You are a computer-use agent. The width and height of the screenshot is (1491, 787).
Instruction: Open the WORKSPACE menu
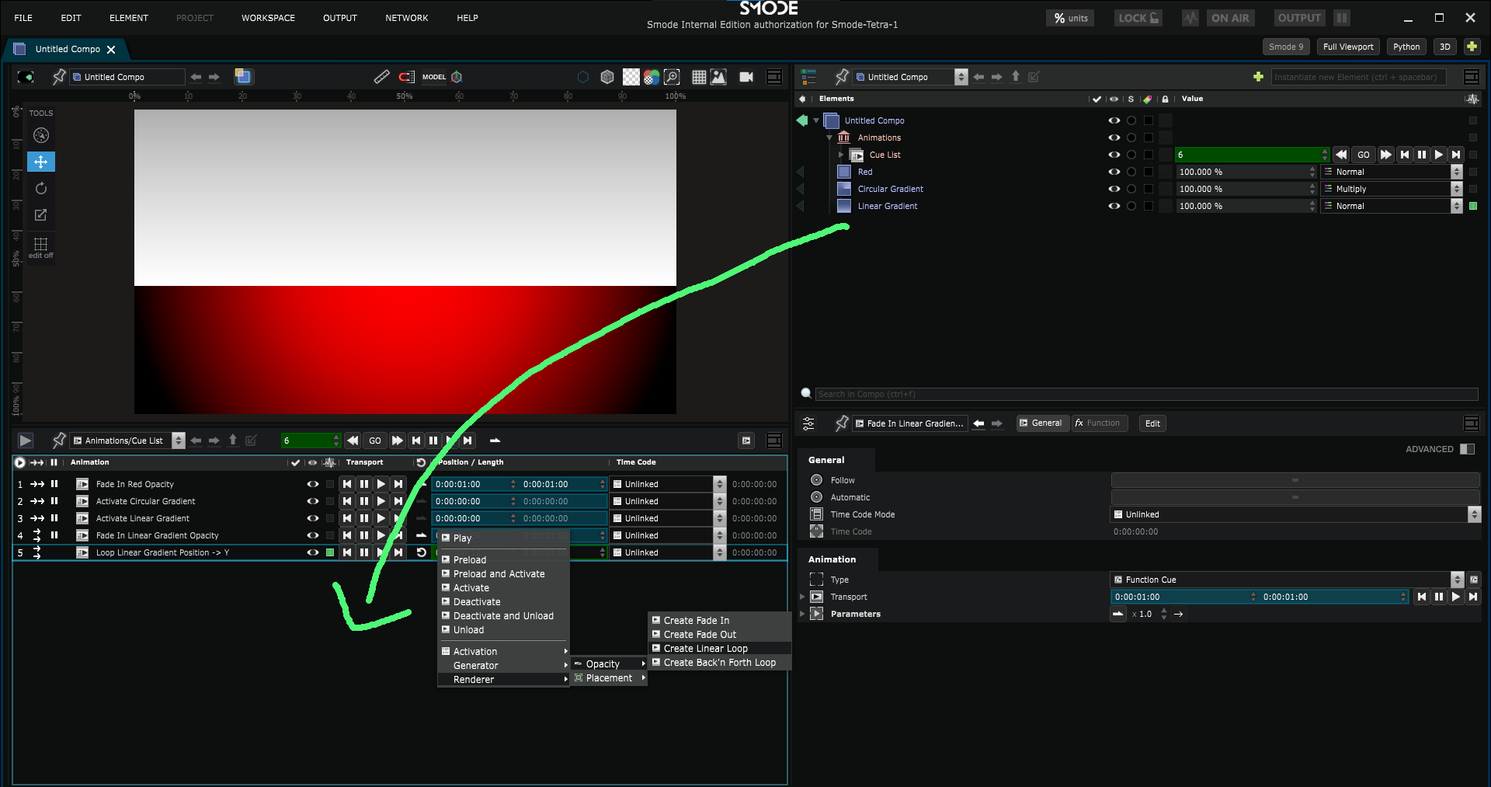(x=268, y=18)
